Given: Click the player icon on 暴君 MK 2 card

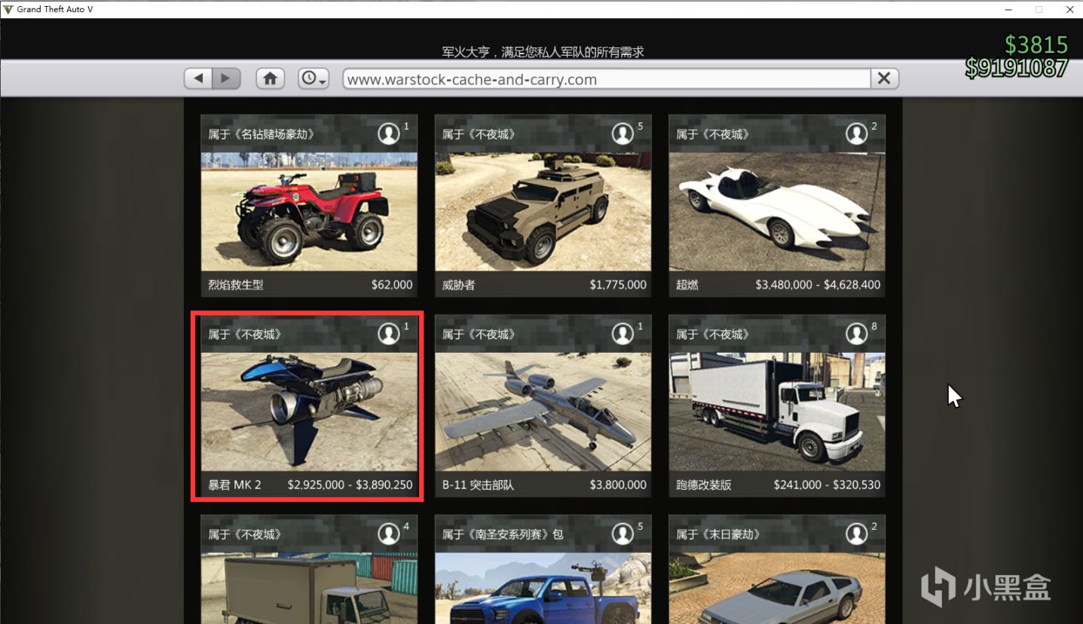Looking at the screenshot, I should (389, 334).
